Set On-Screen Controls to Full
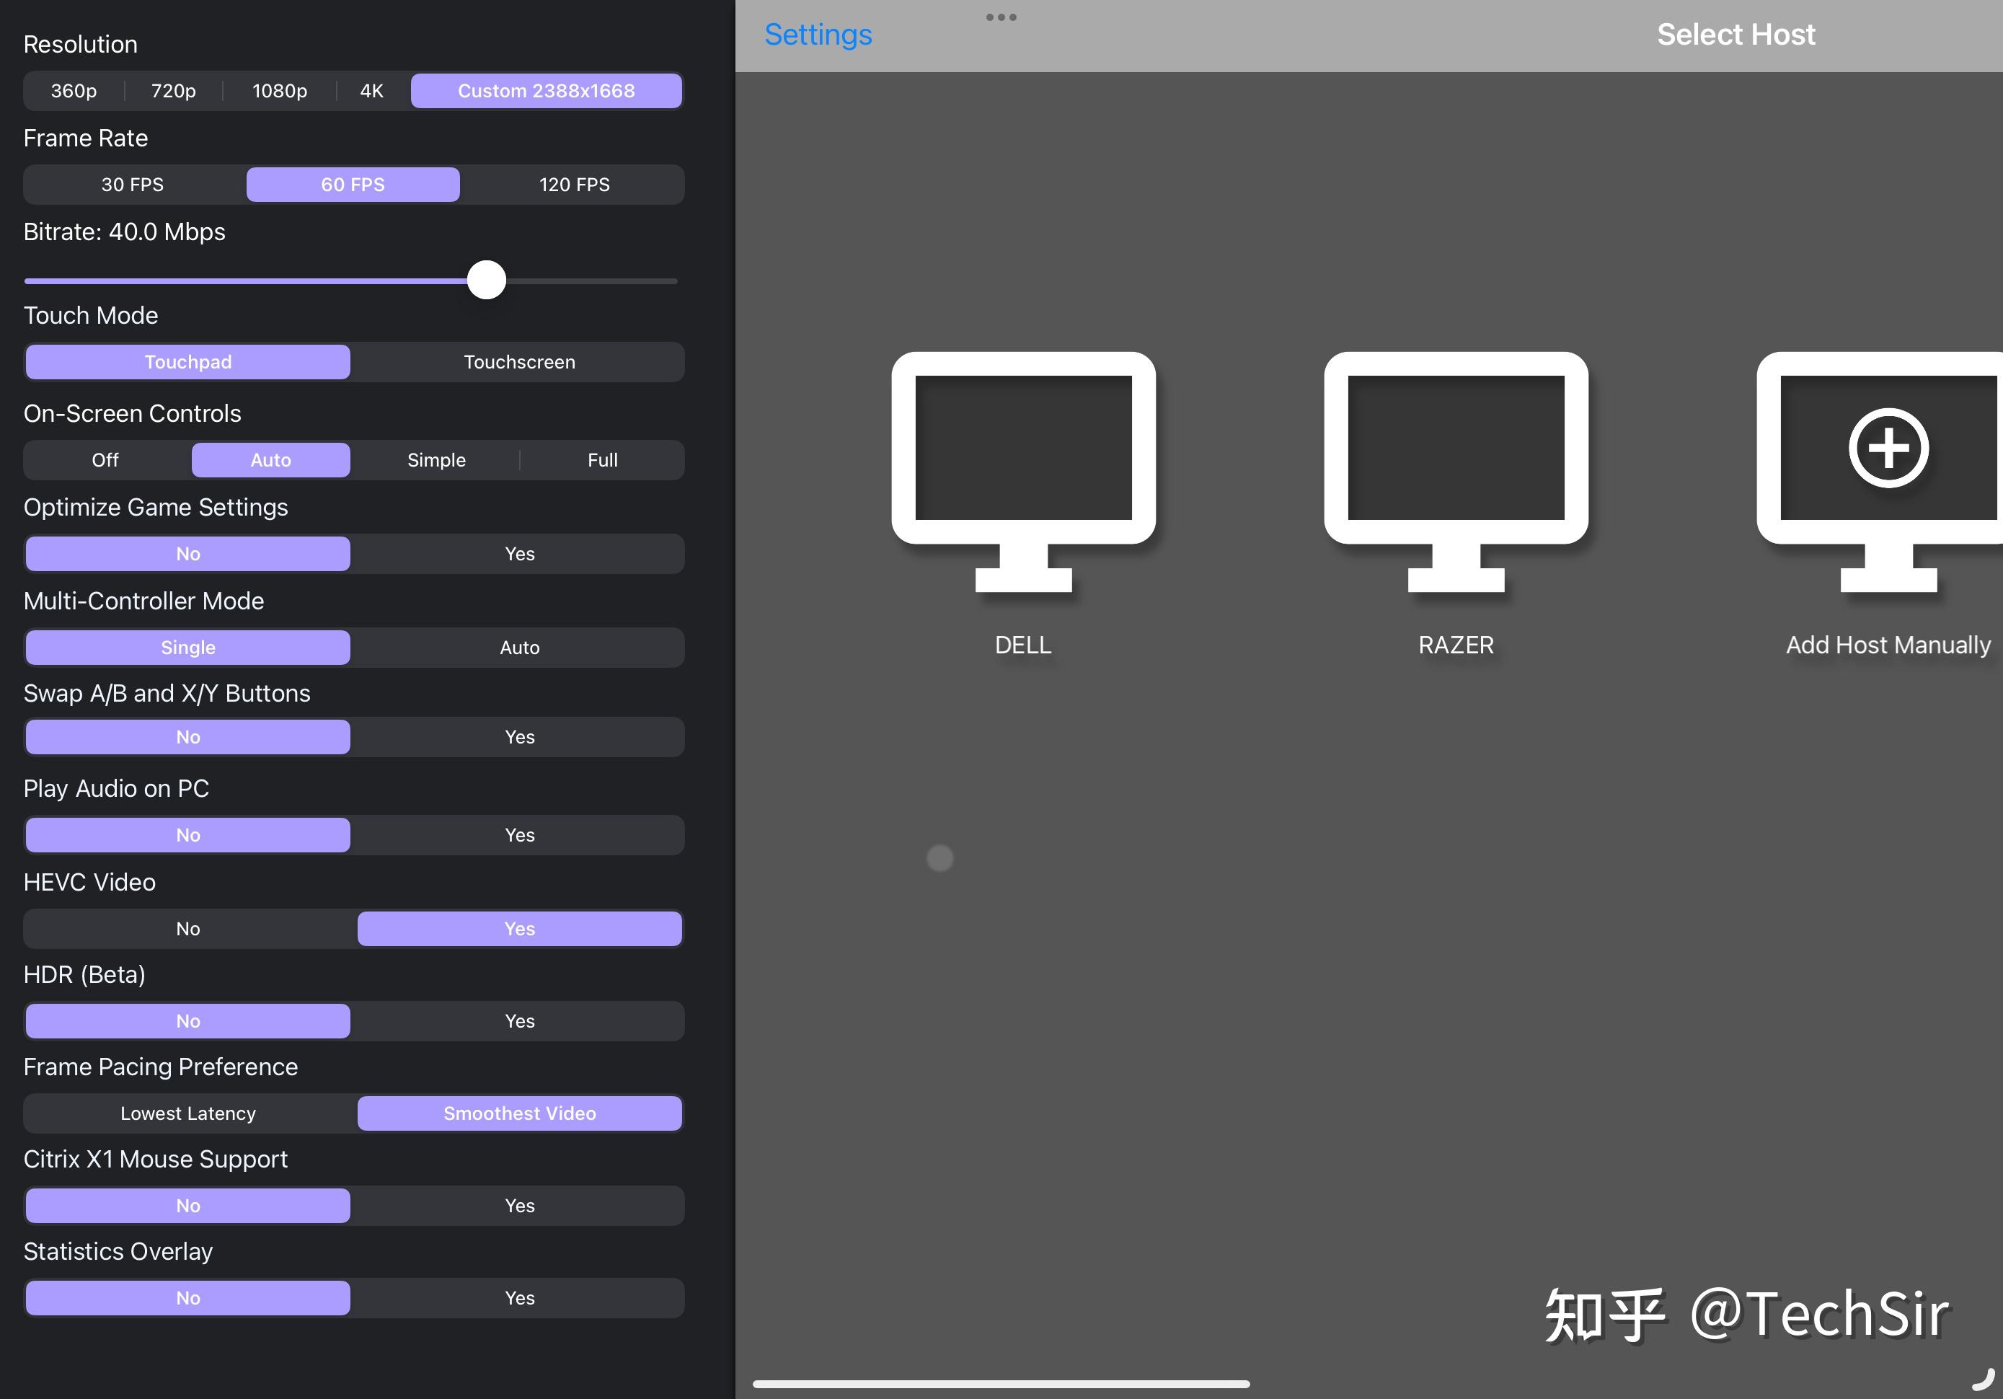The width and height of the screenshot is (2003, 1399). (603, 460)
